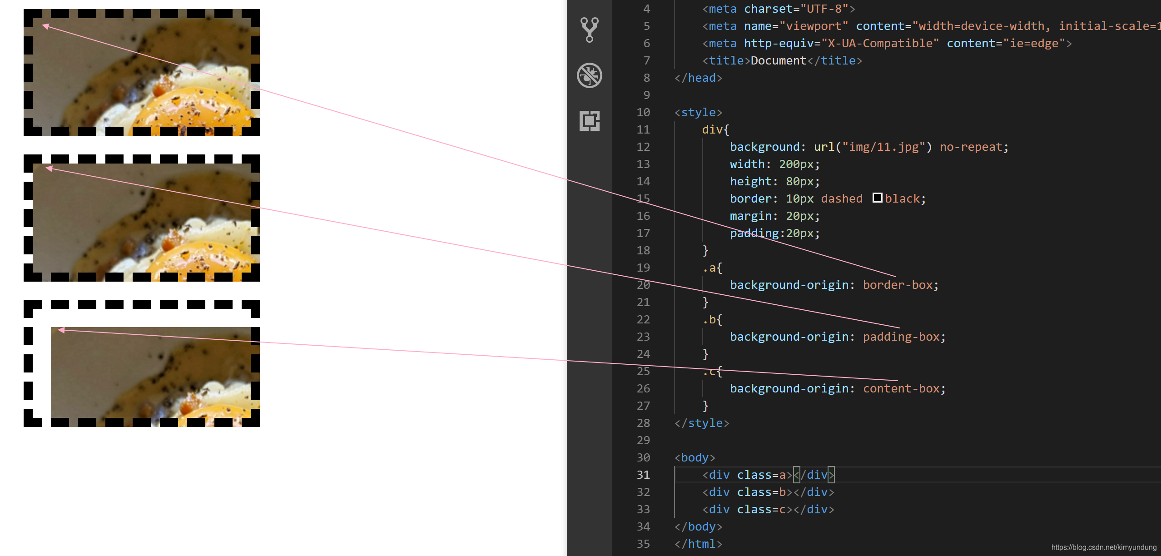Click the <div class=b> line
1161x556 pixels.
[x=768, y=492]
